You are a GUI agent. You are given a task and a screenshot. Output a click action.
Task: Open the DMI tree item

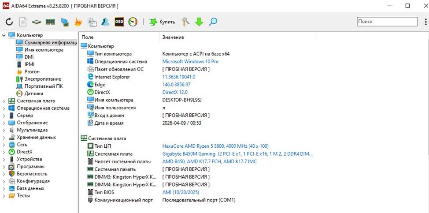pos(25,57)
